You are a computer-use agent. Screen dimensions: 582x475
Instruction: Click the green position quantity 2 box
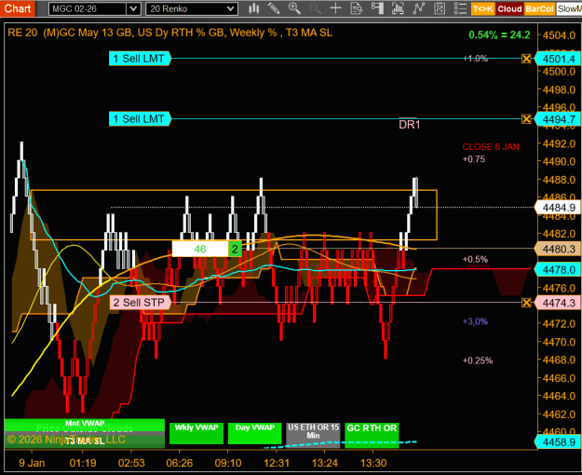point(235,249)
